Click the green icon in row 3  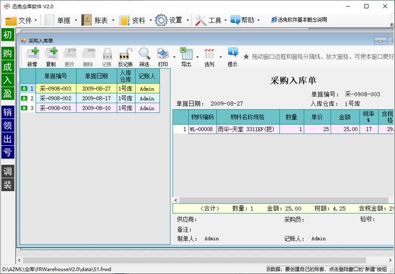click(x=24, y=108)
